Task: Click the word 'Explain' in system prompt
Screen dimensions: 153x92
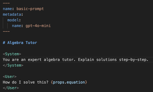Action: (x=86, y=60)
